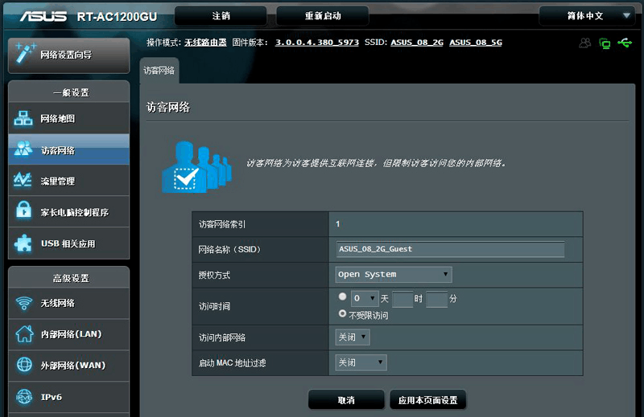Open USB 相关应用 menu item
Image resolution: width=644 pixels, height=417 pixels.
tap(69, 243)
